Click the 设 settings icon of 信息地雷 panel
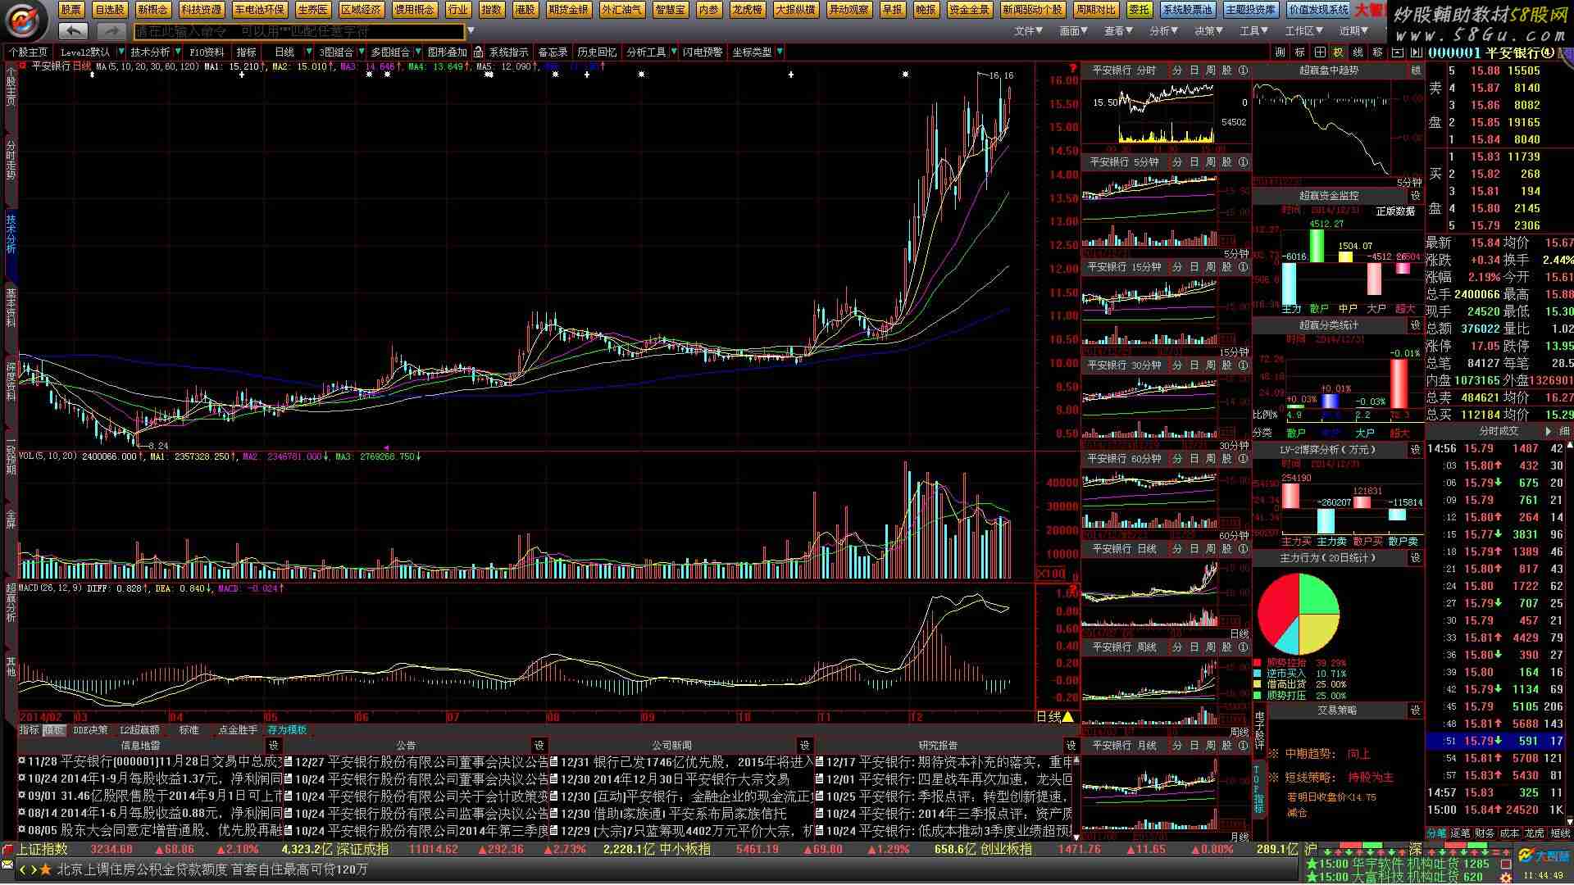 274,745
